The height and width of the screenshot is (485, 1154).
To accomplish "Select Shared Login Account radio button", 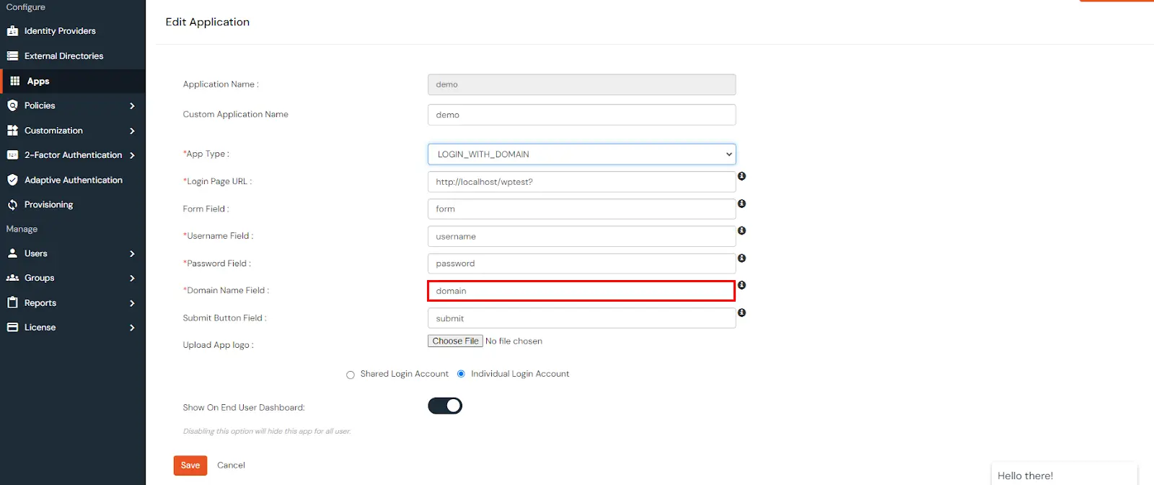I will tap(351, 375).
